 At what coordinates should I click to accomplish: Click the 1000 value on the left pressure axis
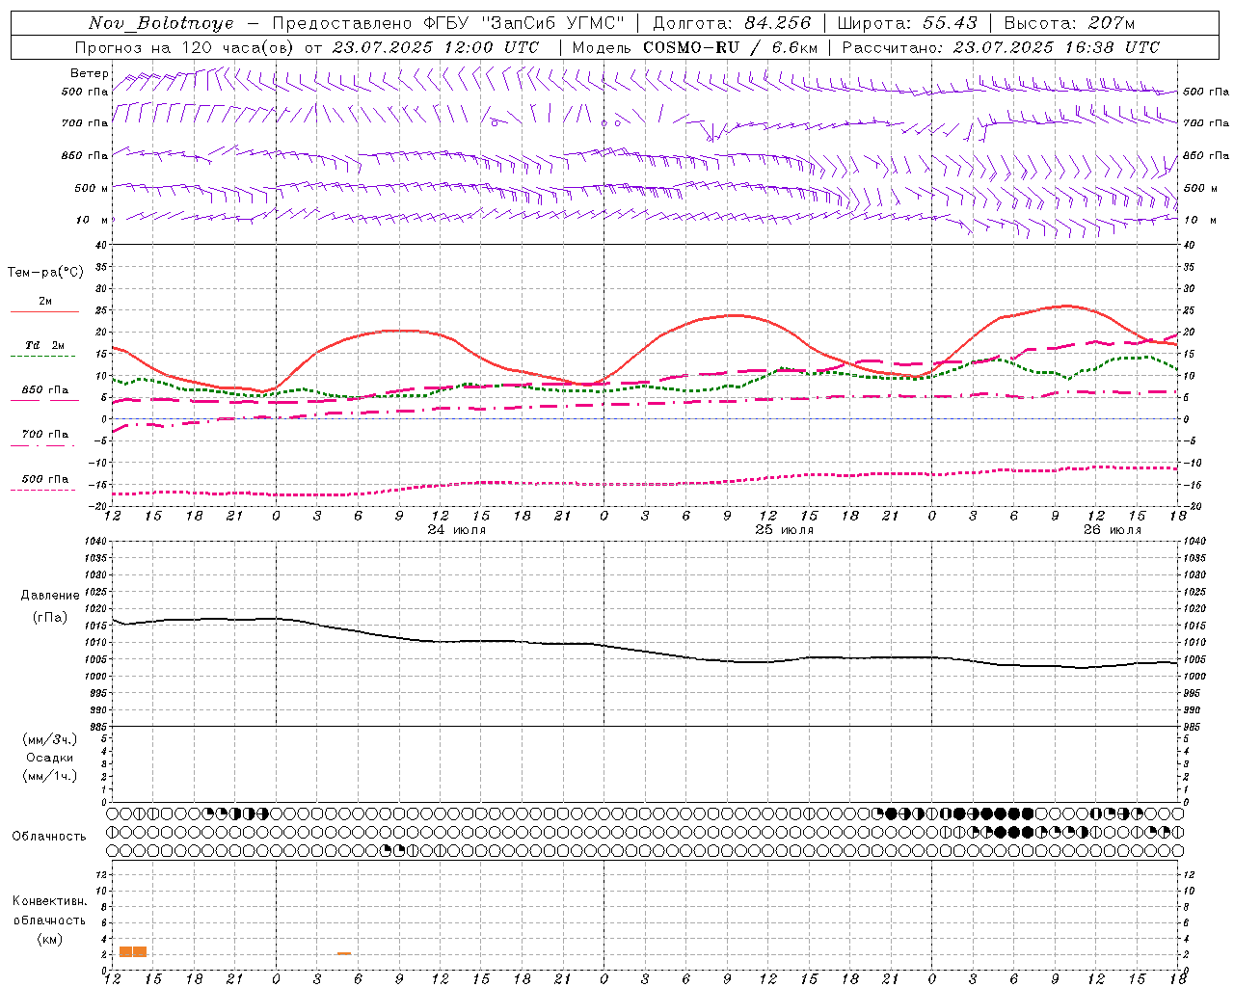(96, 677)
